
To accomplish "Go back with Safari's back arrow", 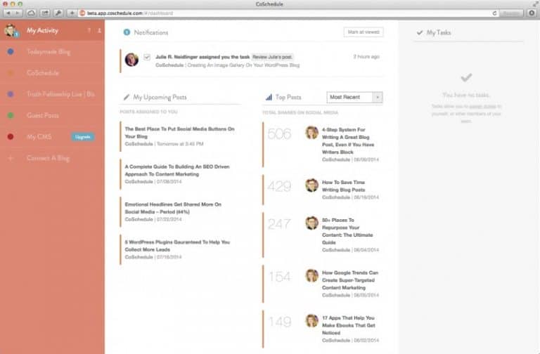I will coord(8,13).
